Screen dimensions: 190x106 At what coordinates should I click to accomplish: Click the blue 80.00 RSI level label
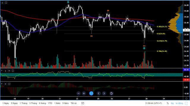point(186,70)
